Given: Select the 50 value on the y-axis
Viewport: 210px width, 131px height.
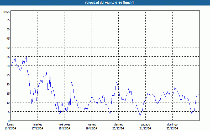Looking at the screenshot, I should (x=8, y=29).
